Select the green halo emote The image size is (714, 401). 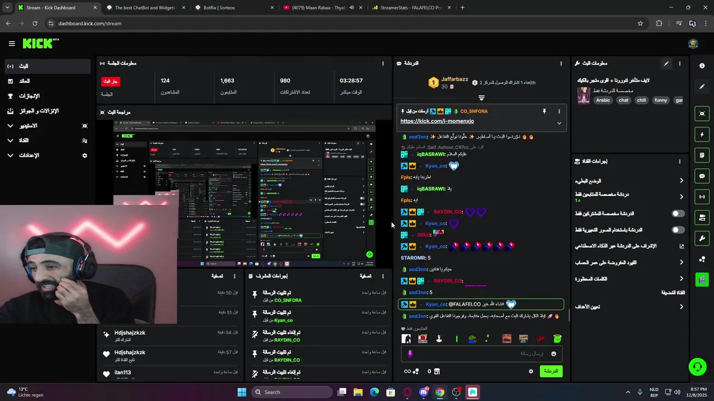pos(557,339)
